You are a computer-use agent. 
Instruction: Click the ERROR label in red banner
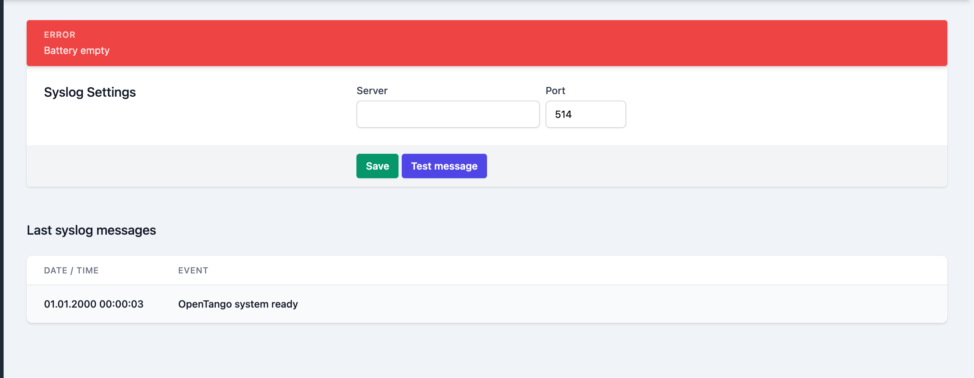(x=60, y=35)
